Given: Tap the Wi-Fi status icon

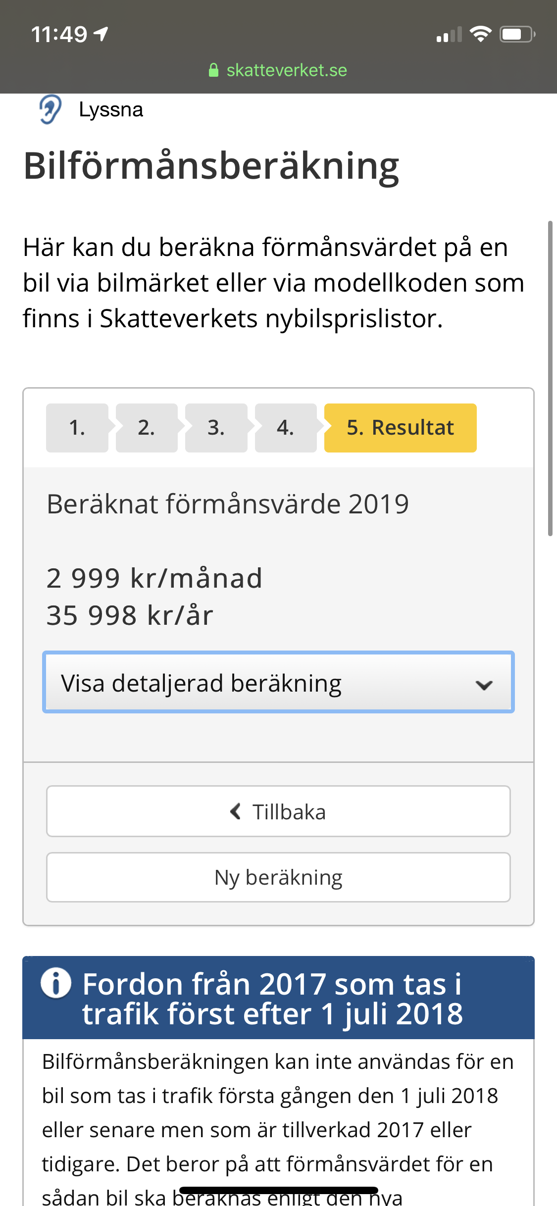Looking at the screenshot, I should [480, 34].
